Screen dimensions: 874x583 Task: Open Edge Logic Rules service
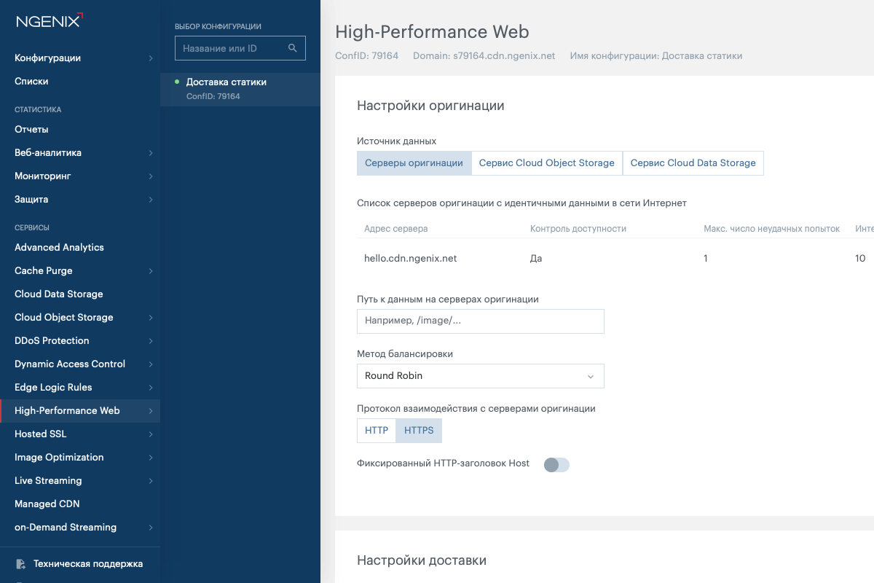pos(80,388)
